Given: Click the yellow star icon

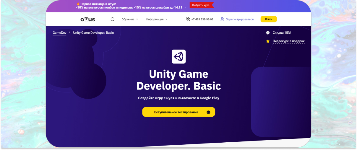Looking at the screenshot, I should [268, 41].
